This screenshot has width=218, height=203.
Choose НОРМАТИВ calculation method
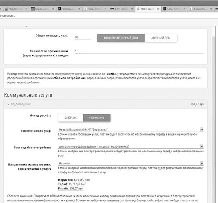click(97, 118)
